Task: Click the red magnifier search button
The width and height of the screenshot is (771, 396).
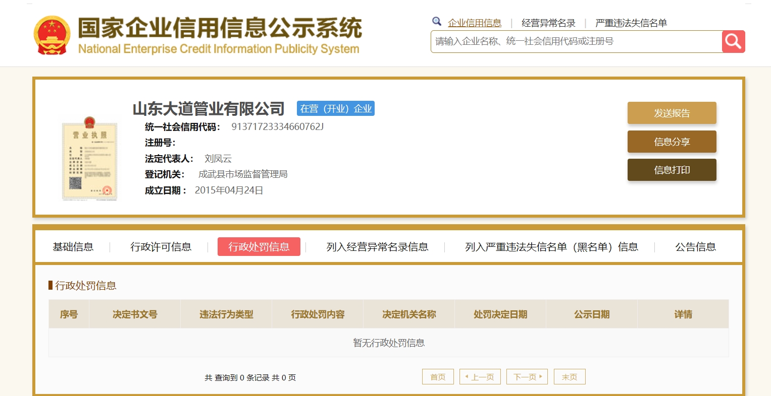Action: [x=734, y=41]
